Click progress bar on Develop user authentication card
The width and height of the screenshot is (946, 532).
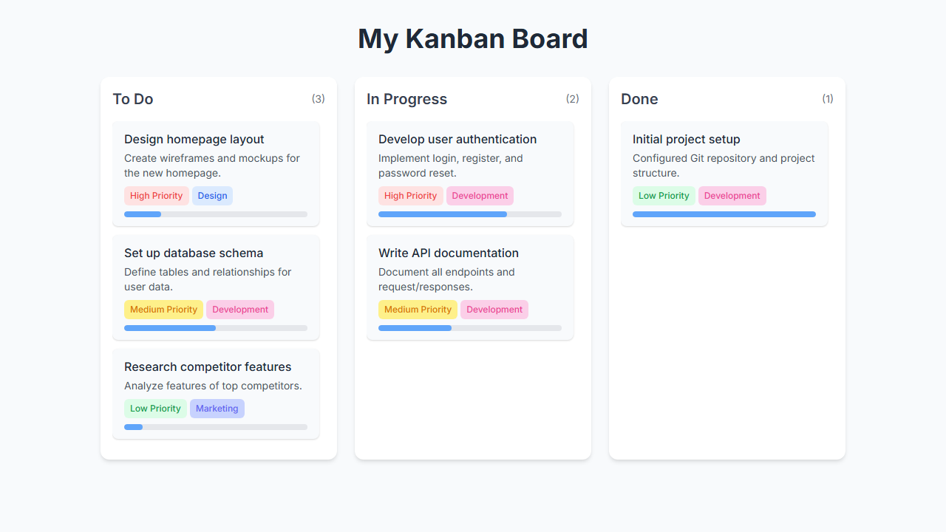click(x=469, y=214)
